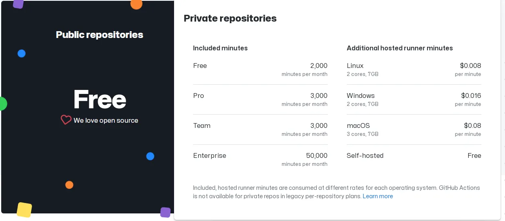Viewport: 505px width, 221px height.
Task: Click the purple square next to the footnote
Action: (x=165, y=212)
